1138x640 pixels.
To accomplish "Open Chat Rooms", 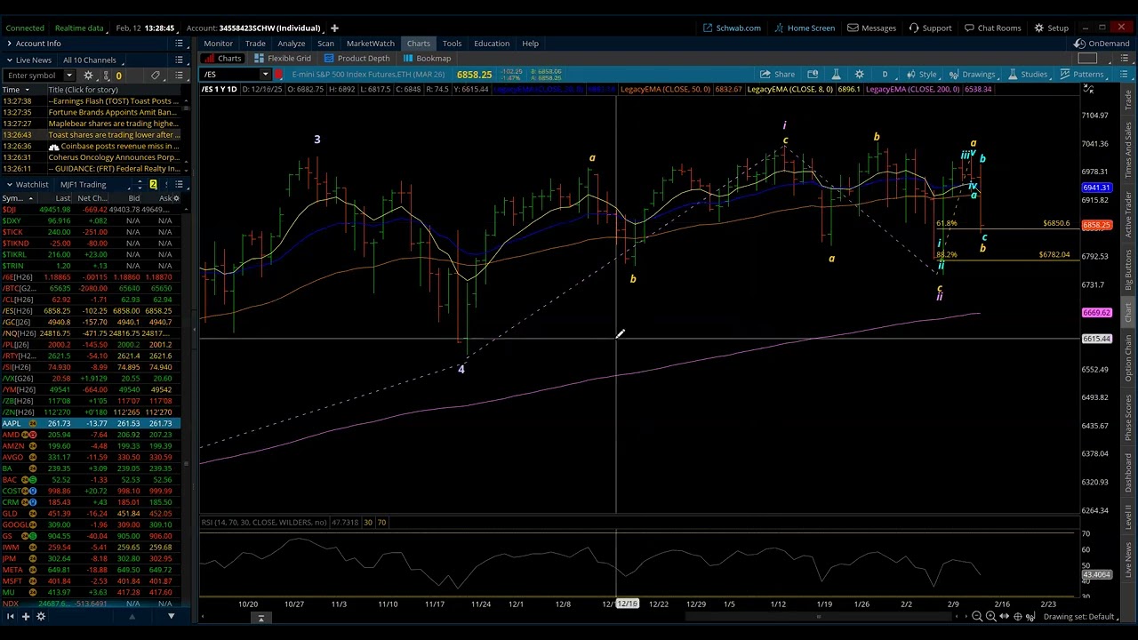I will [992, 28].
